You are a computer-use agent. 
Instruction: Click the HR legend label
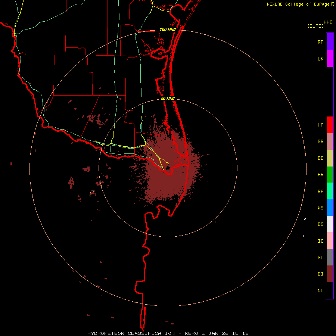point(320,175)
